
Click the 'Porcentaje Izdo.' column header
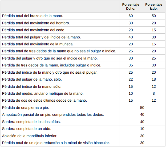point(154,6)
